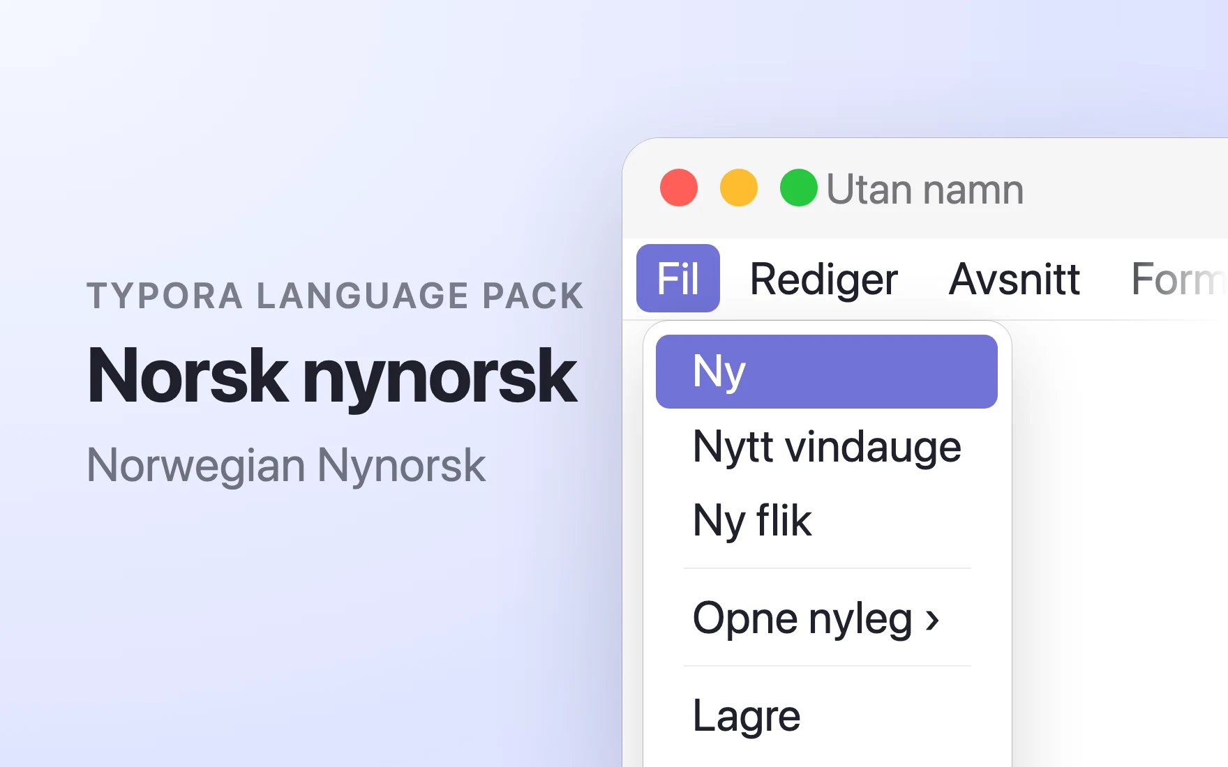
Task: Click the TYPORA LANGUAGE PACK label
Action: [x=335, y=296]
